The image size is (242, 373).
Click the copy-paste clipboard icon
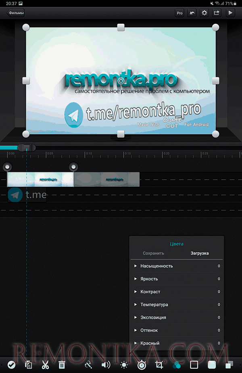pyautogui.click(x=29, y=365)
